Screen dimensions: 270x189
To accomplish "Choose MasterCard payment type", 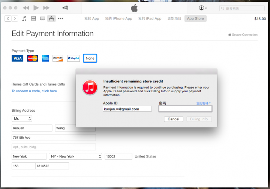I will click(x=32, y=58).
